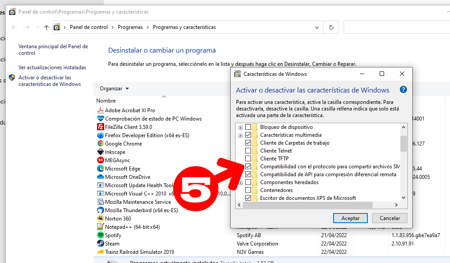Select Programas y características breadcrumb
Screen dimensions: 450x263
pyautogui.click(x=184, y=27)
